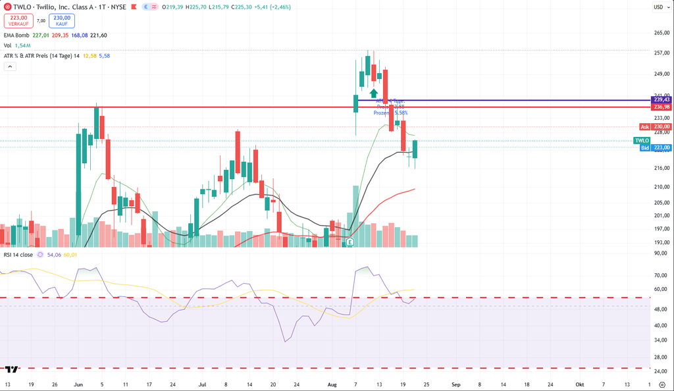Image resolution: width=674 pixels, height=391 pixels.
Task: Click the Ask 230,00 price label
Action: (656, 127)
